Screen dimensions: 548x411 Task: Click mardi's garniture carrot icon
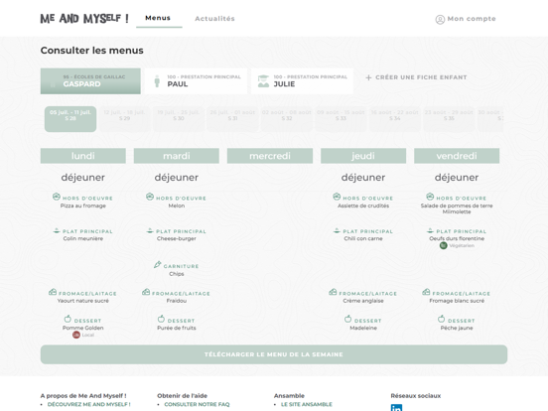tap(157, 265)
